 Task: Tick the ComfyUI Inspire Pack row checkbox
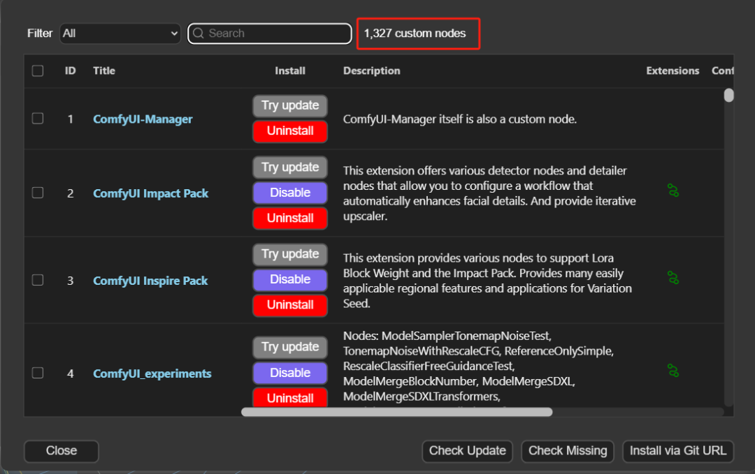pyautogui.click(x=38, y=280)
